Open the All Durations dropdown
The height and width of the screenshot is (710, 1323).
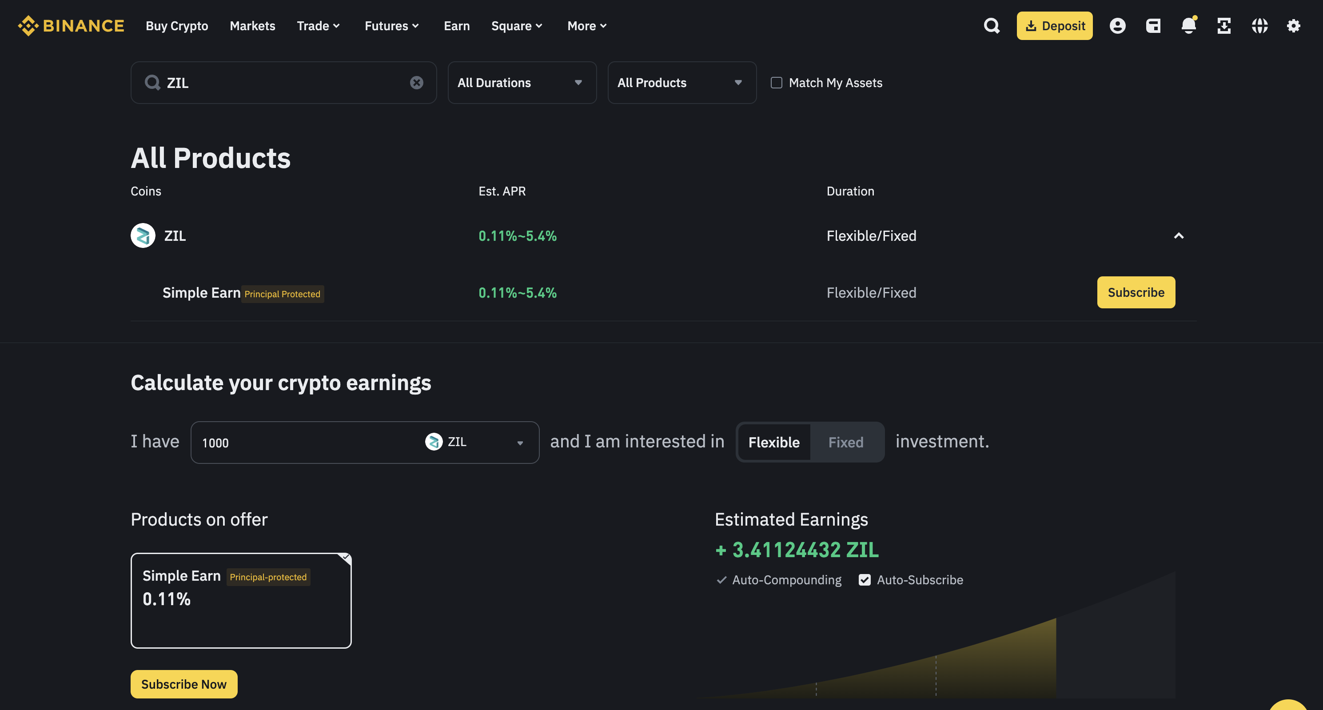[521, 83]
